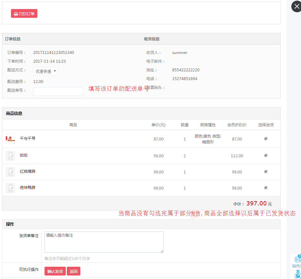This screenshot has height=279, width=301.
Task: Close the order detail overlay
Action: coord(296,6)
